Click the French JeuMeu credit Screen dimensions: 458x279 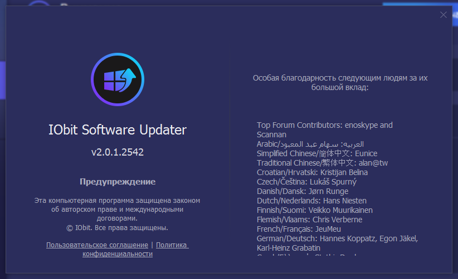(299, 229)
